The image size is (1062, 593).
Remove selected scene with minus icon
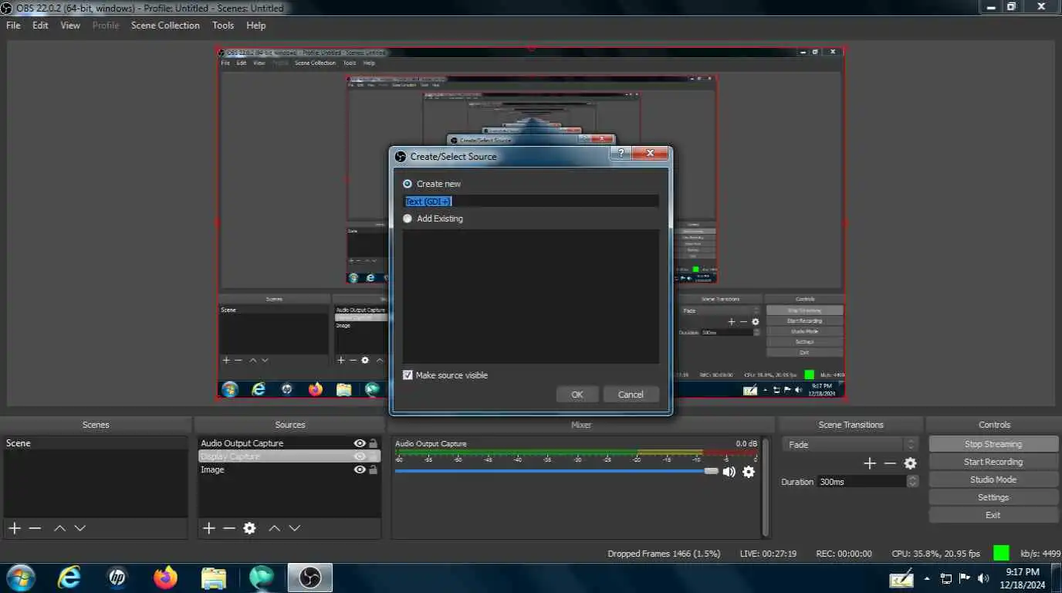click(35, 528)
